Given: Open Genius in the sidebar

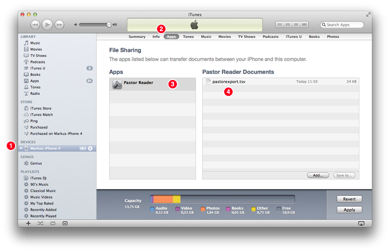Looking at the screenshot, I should pyautogui.click(x=57, y=163).
